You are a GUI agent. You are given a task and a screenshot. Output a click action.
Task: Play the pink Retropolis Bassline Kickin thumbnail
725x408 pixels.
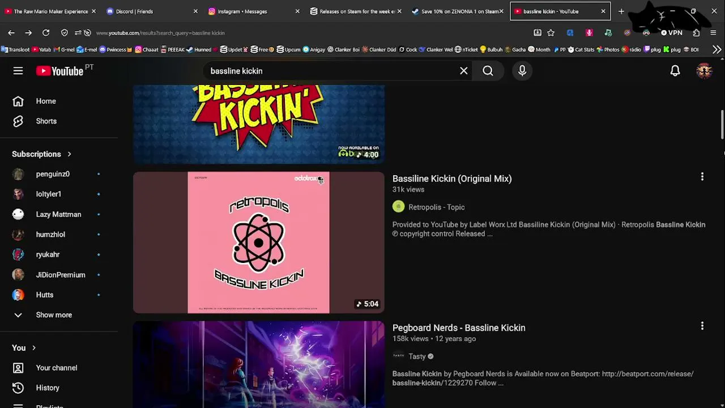(259, 243)
